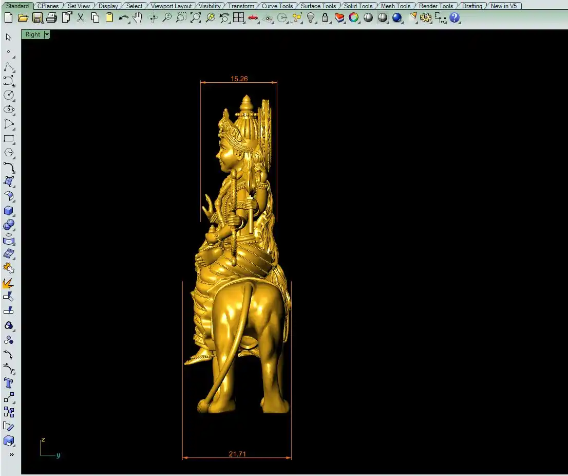Toggle the hide objects lightbulb icon

pos(311,18)
